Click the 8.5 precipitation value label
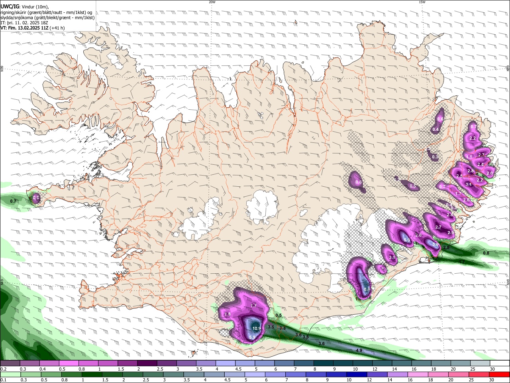This screenshot has height=383, width=510. pos(367,289)
